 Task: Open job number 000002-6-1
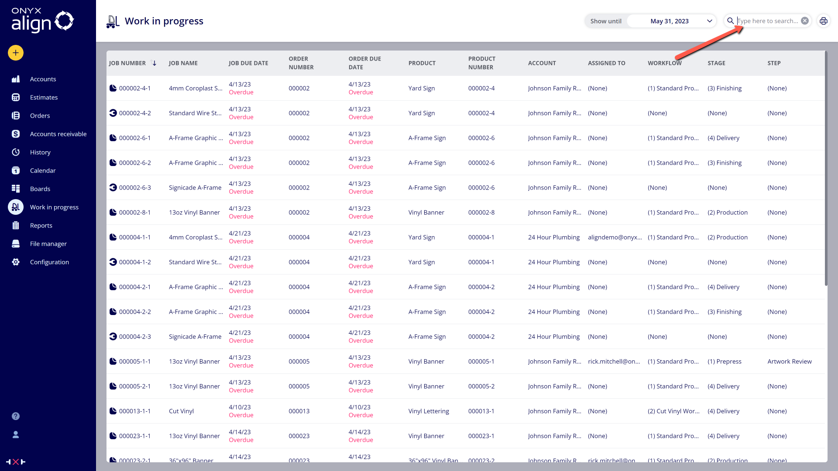pyautogui.click(x=135, y=138)
